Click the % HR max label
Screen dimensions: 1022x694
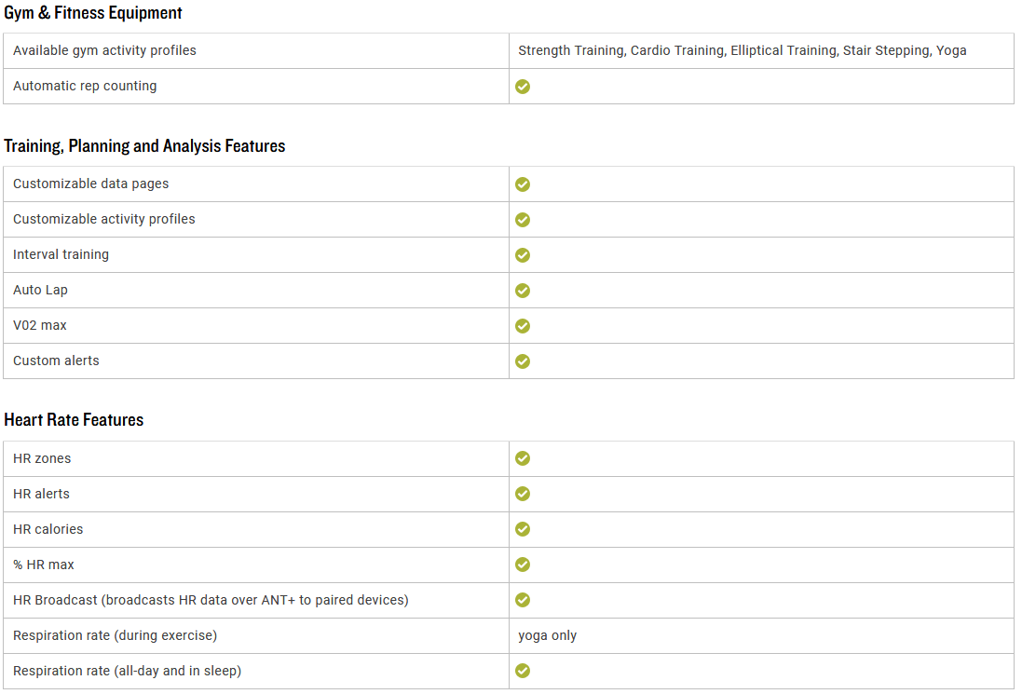click(x=44, y=565)
